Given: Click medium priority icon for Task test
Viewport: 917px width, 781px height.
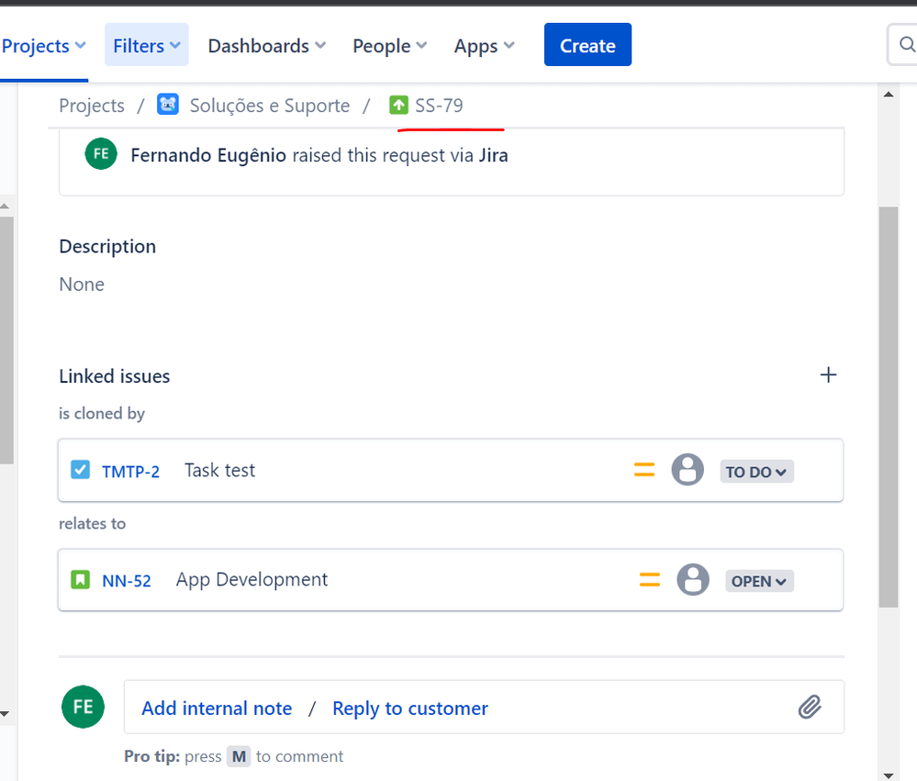Looking at the screenshot, I should 644,469.
